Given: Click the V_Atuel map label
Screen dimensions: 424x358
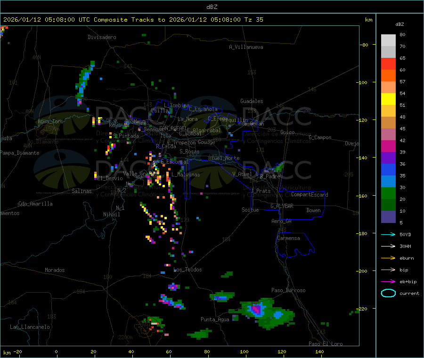Looking at the screenshot, I should (x=242, y=174).
